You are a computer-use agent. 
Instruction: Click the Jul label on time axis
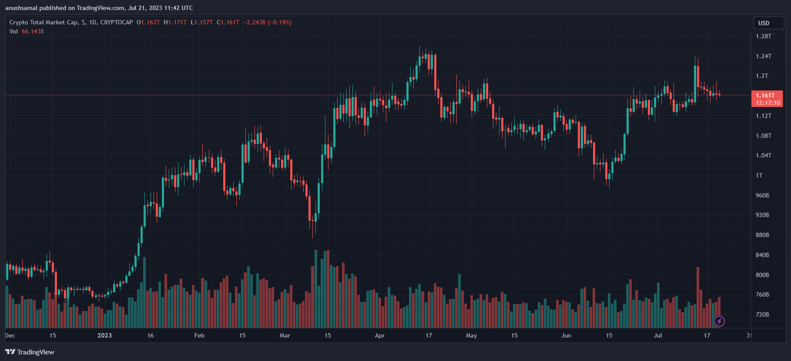[658, 335]
